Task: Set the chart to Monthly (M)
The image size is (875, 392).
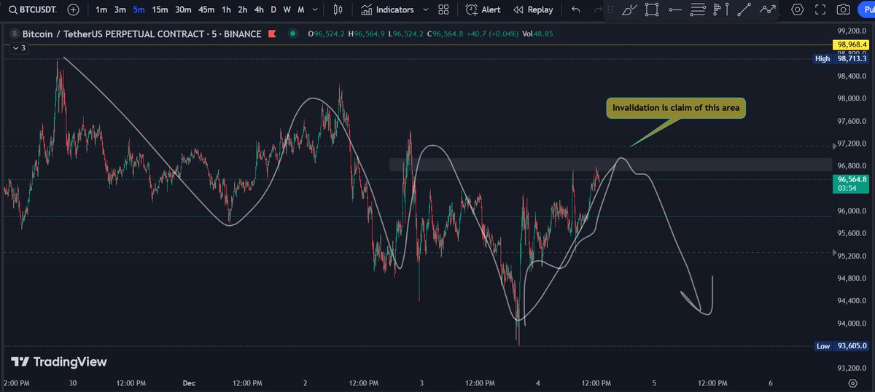Action: 300,9
